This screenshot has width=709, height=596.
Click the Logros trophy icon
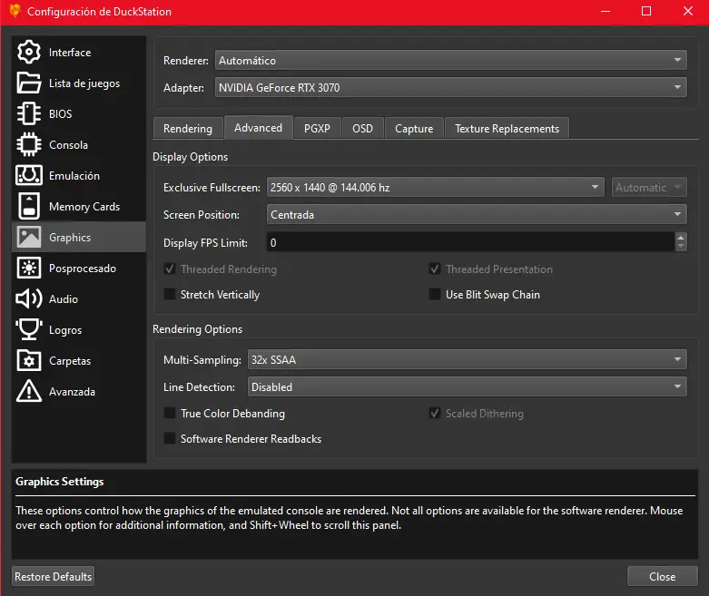tap(28, 329)
